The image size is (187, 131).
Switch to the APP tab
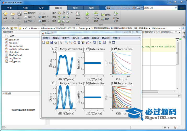point(41,8)
